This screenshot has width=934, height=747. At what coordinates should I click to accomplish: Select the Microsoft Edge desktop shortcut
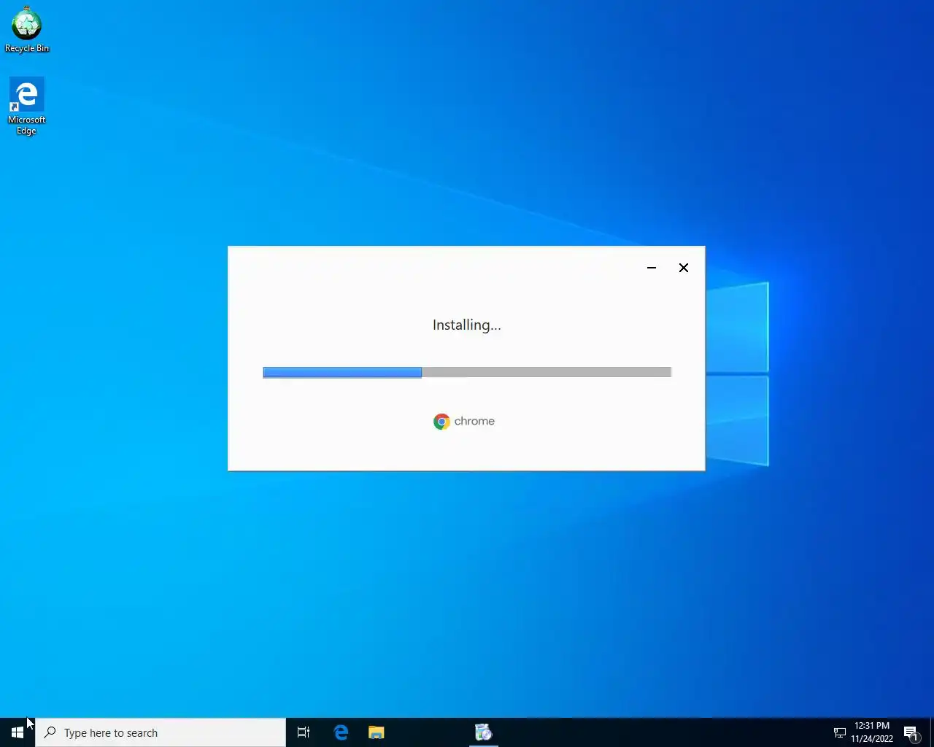pos(26,107)
